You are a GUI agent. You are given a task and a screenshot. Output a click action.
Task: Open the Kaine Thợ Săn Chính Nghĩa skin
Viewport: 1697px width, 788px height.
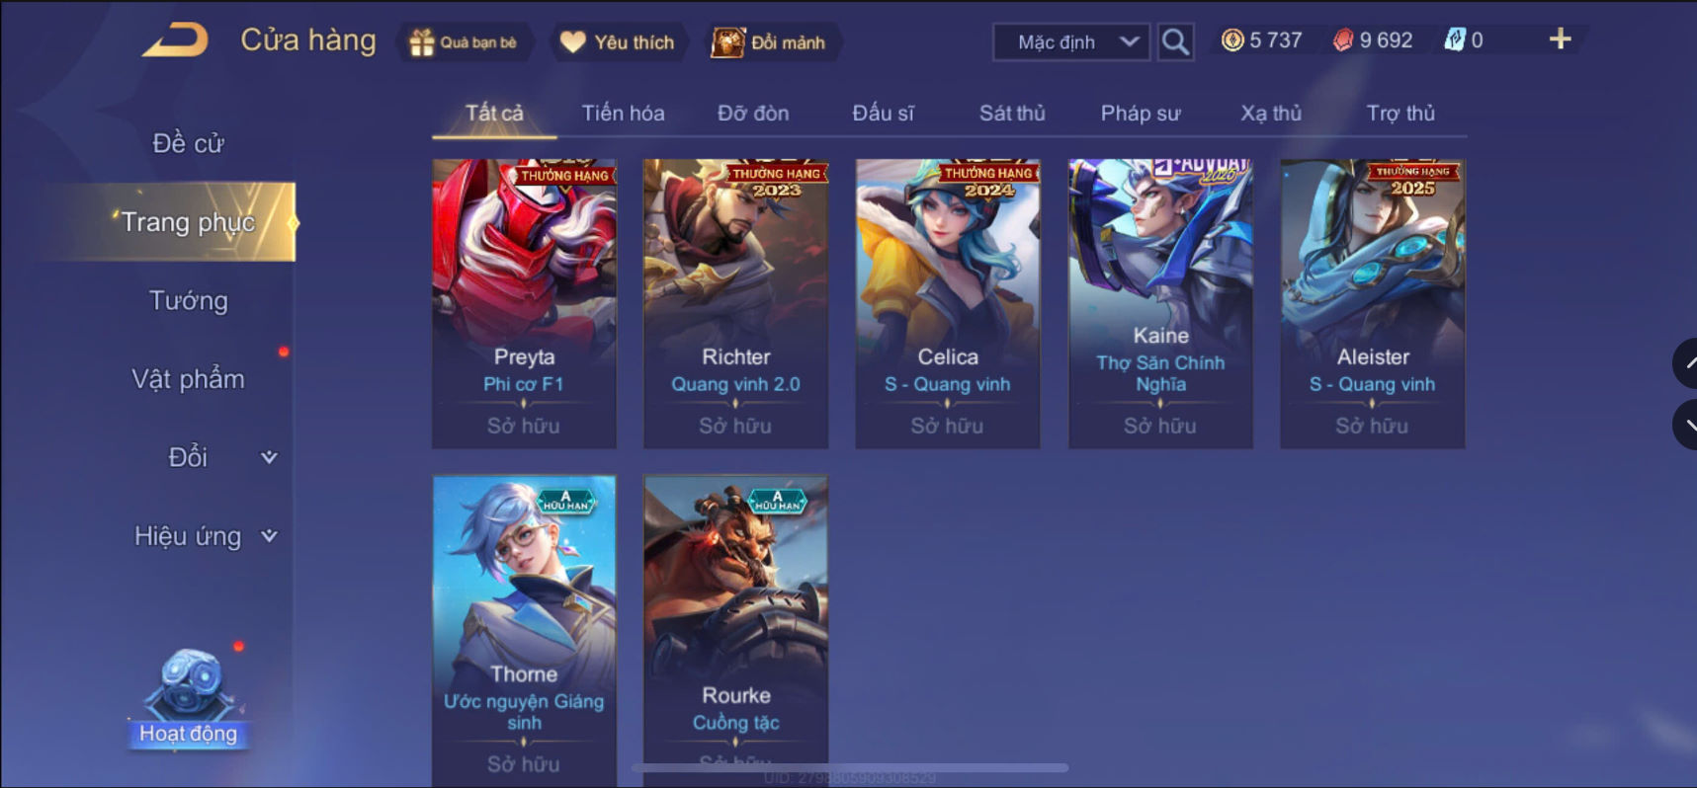click(1160, 303)
